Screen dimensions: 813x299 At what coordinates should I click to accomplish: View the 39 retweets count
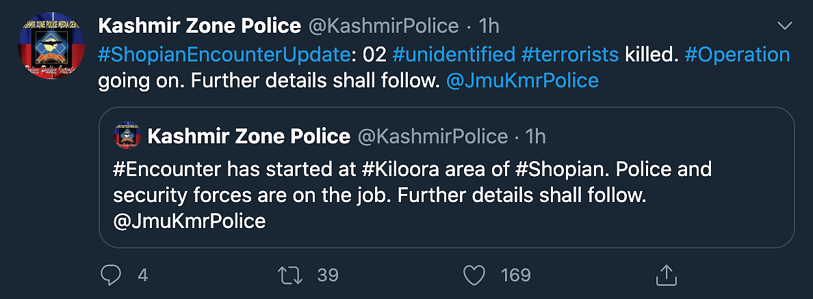tap(328, 275)
